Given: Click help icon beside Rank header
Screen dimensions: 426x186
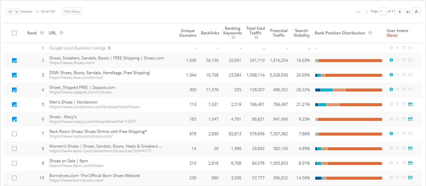Looking at the screenshot, I should click(x=42, y=33).
